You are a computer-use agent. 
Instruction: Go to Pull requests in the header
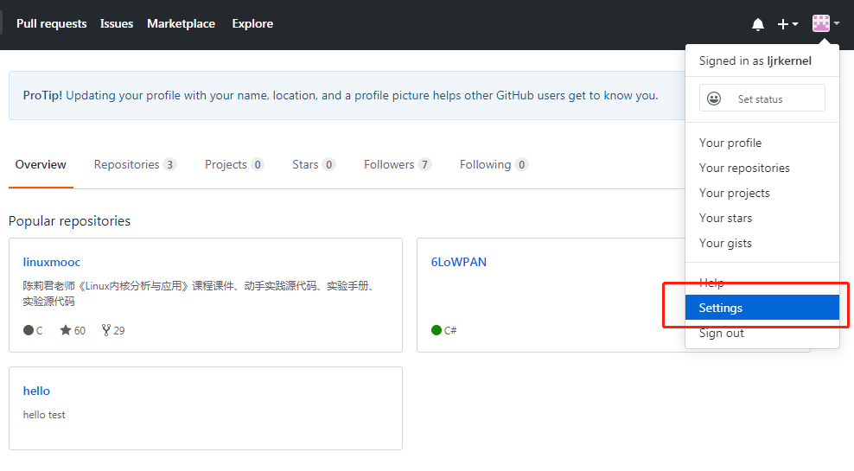point(52,23)
